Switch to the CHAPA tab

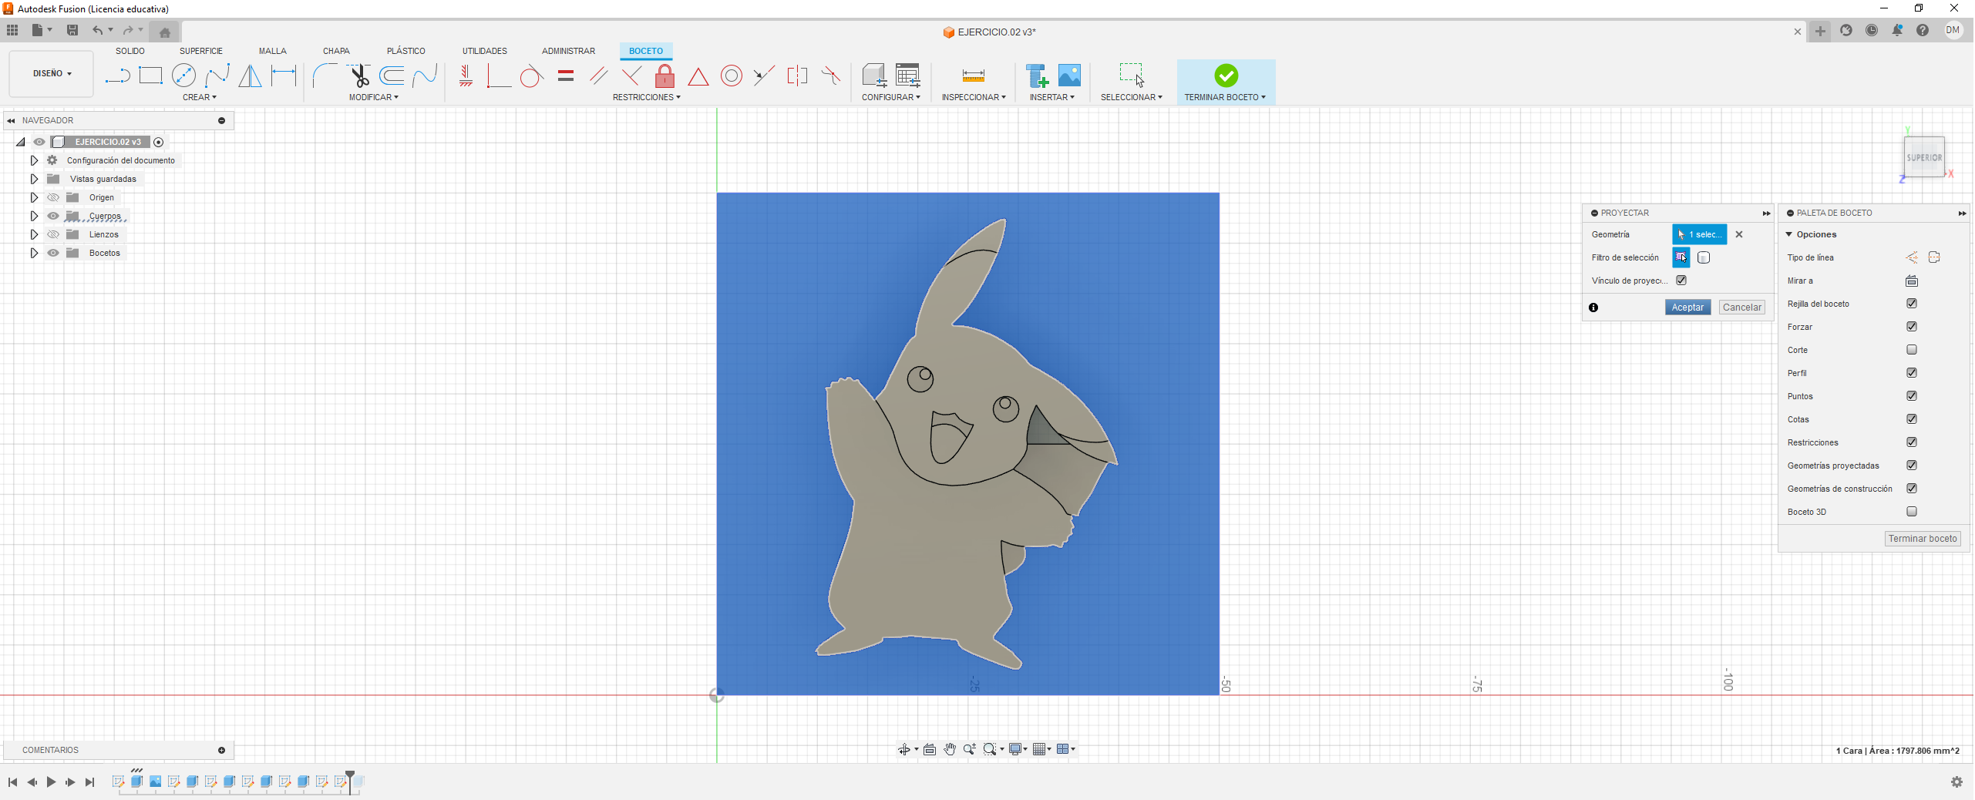tap(336, 51)
